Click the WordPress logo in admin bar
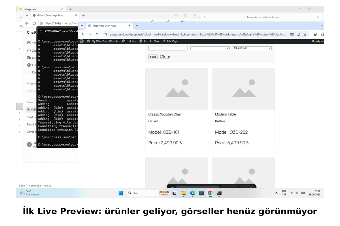The height and width of the screenshot is (226, 340). pos(82,41)
